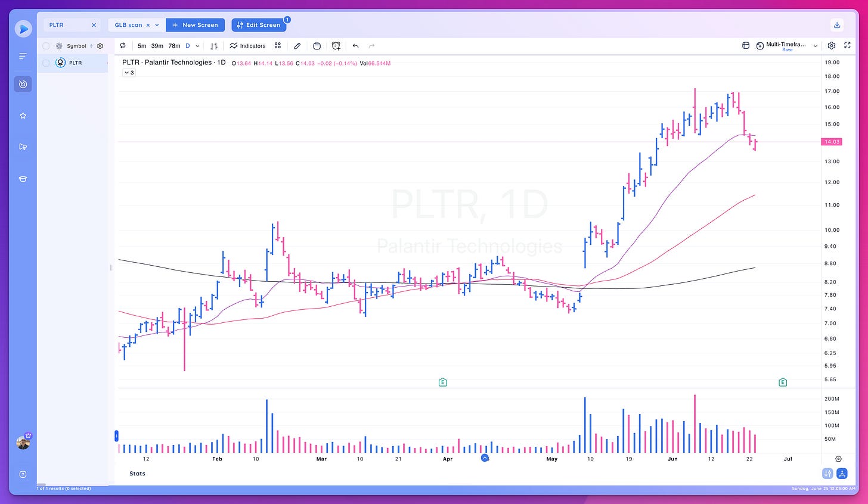Undo the last chart action
The image size is (868, 504).
(356, 46)
